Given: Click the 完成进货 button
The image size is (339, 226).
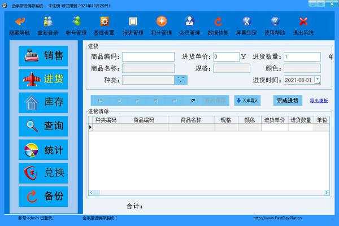Looking at the screenshot, I should (288, 101).
